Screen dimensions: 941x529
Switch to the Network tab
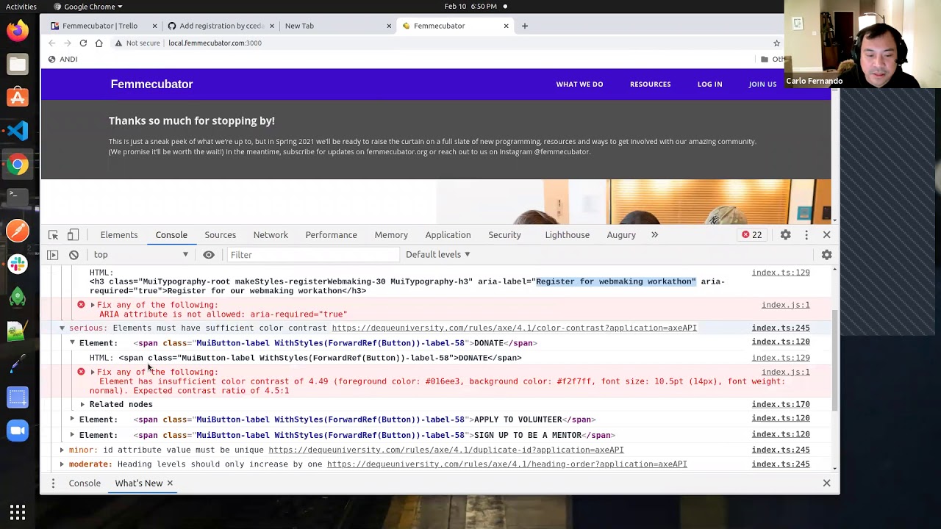[271, 235]
